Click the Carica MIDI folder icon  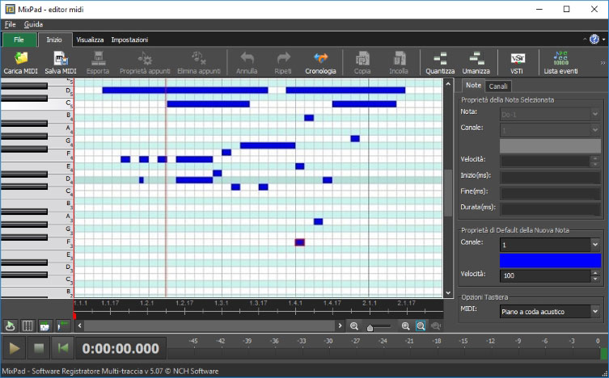[21, 58]
